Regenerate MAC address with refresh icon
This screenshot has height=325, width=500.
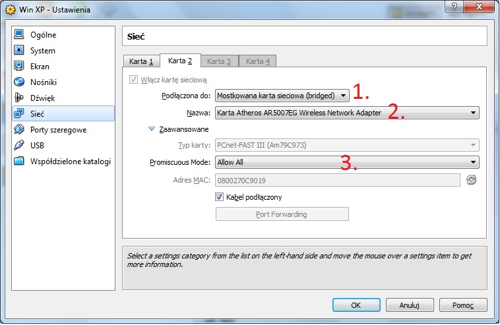tap(471, 180)
